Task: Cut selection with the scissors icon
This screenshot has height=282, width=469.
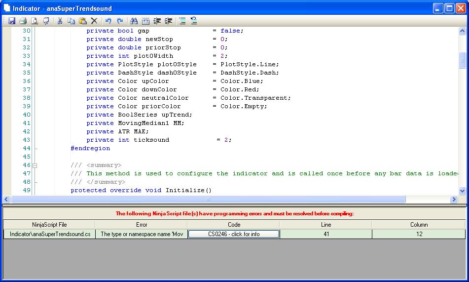Action: 60,21
